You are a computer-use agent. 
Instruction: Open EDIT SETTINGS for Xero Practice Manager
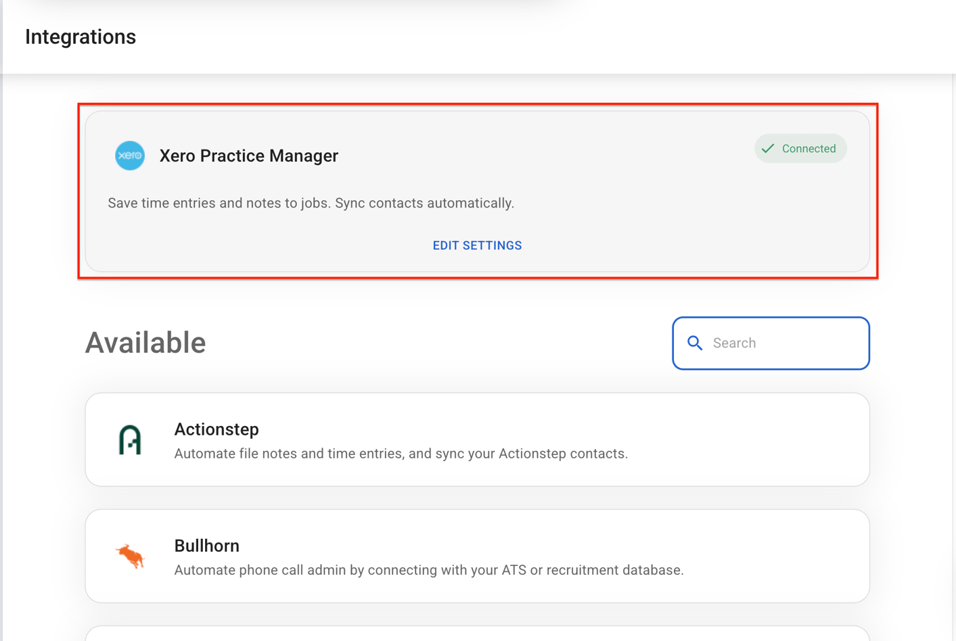pos(477,245)
